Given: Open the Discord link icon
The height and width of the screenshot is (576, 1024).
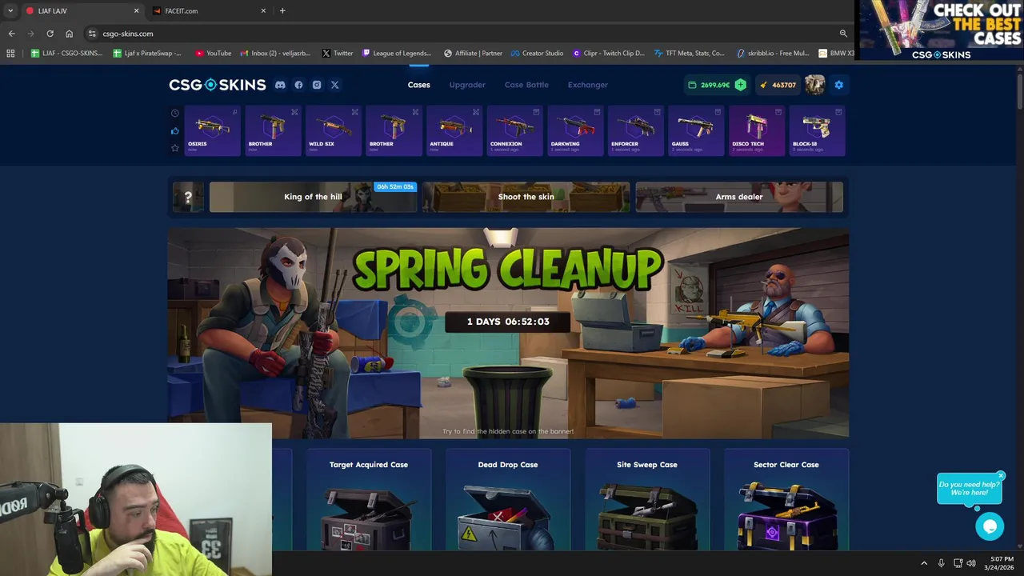Looking at the screenshot, I should click(x=280, y=85).
